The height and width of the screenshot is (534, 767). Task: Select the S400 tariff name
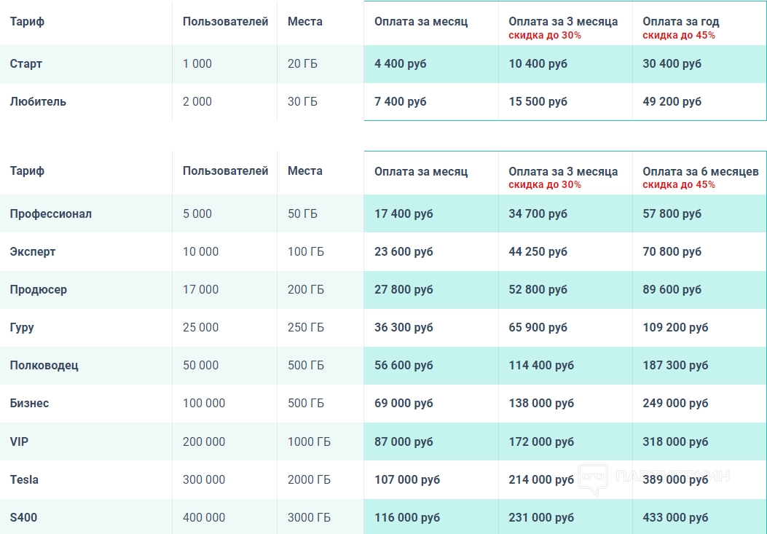(23, 518)
